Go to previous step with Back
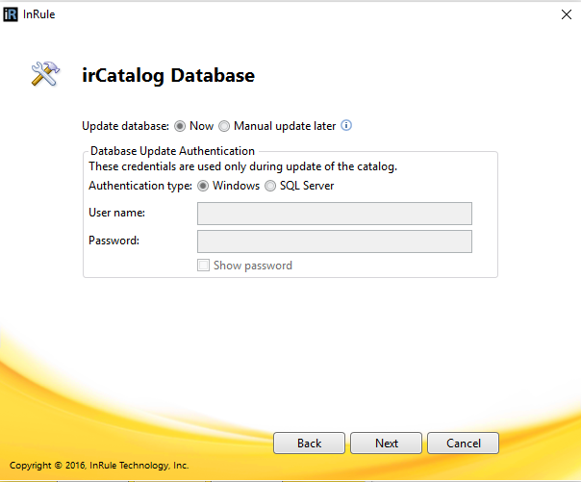The image size is (581, 482). coord(309,444)
